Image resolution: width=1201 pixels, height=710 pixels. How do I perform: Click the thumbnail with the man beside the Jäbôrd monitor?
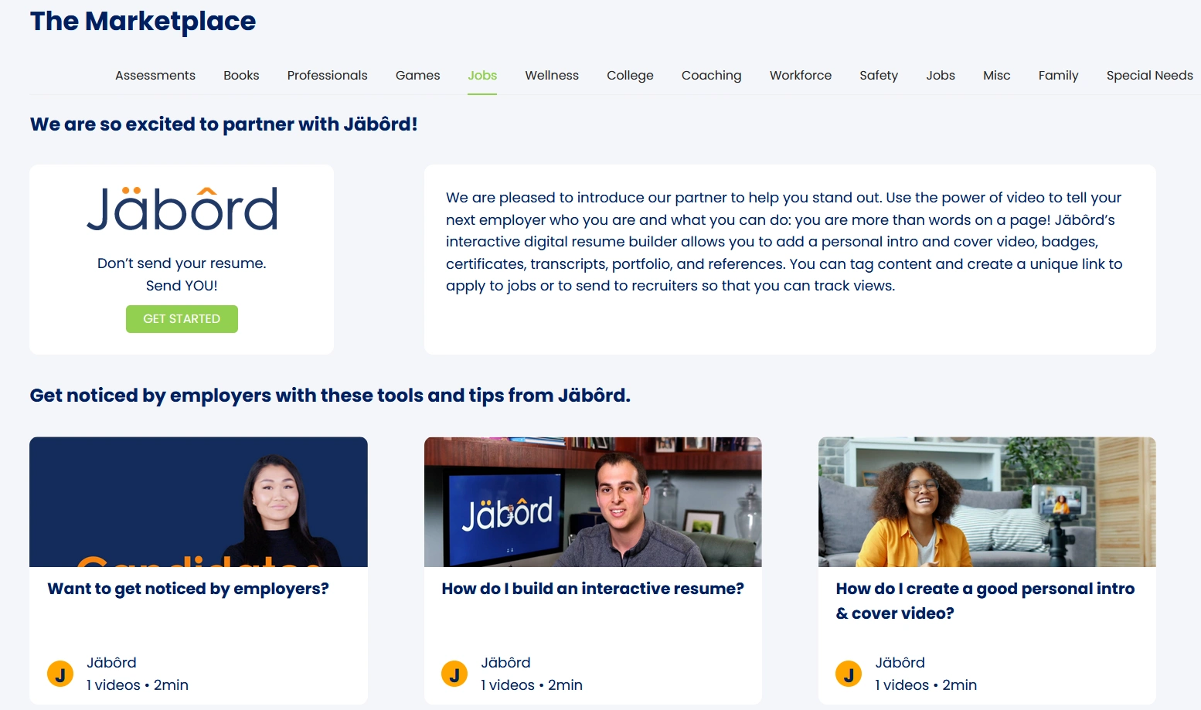click(x=593, y=502)
